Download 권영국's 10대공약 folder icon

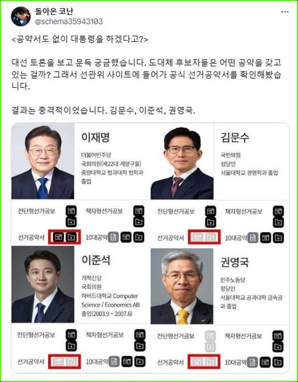click(278, 362)
